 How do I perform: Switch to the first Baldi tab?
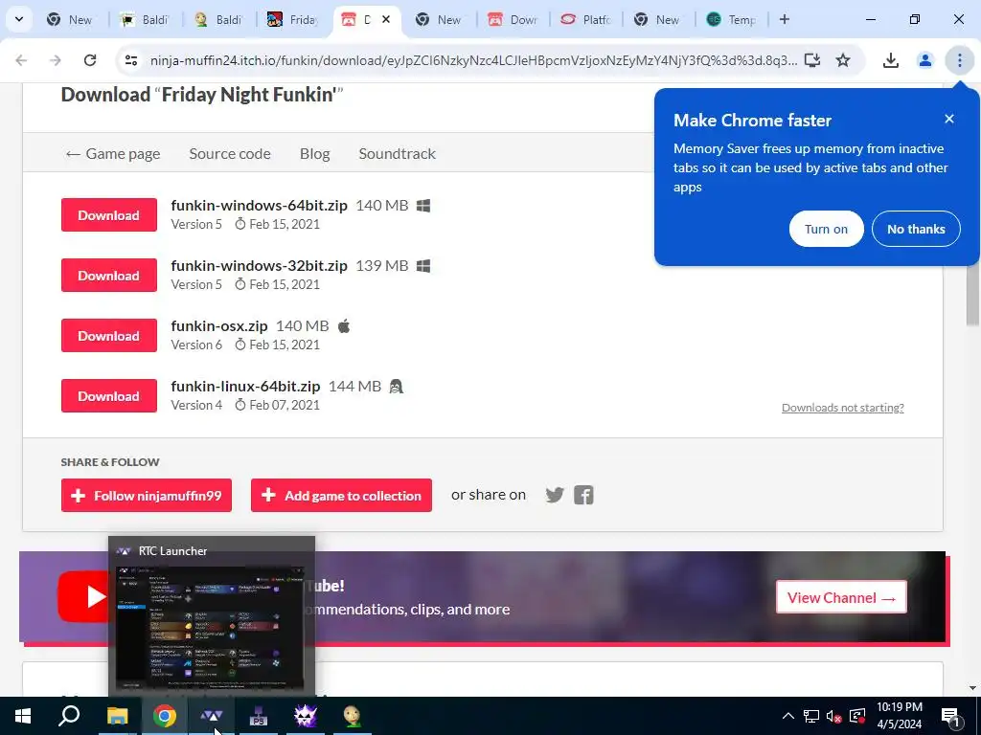tap(146, 19)
